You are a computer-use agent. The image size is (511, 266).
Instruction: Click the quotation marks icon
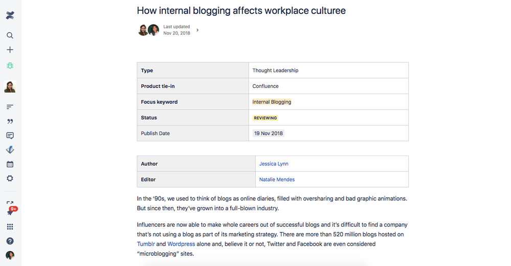pos(10,122)
